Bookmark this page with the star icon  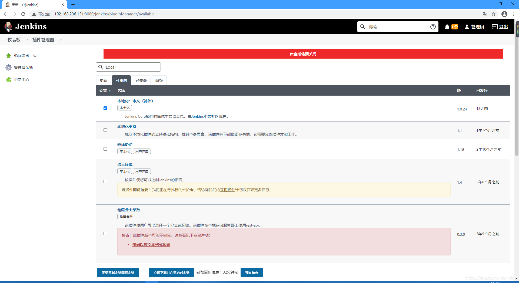(x=494, y=14)
